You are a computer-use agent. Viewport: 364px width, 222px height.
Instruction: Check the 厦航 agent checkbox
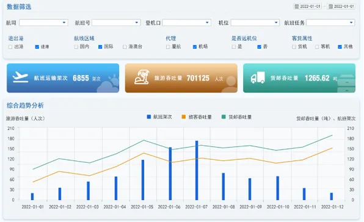click(x=168, y=47)
